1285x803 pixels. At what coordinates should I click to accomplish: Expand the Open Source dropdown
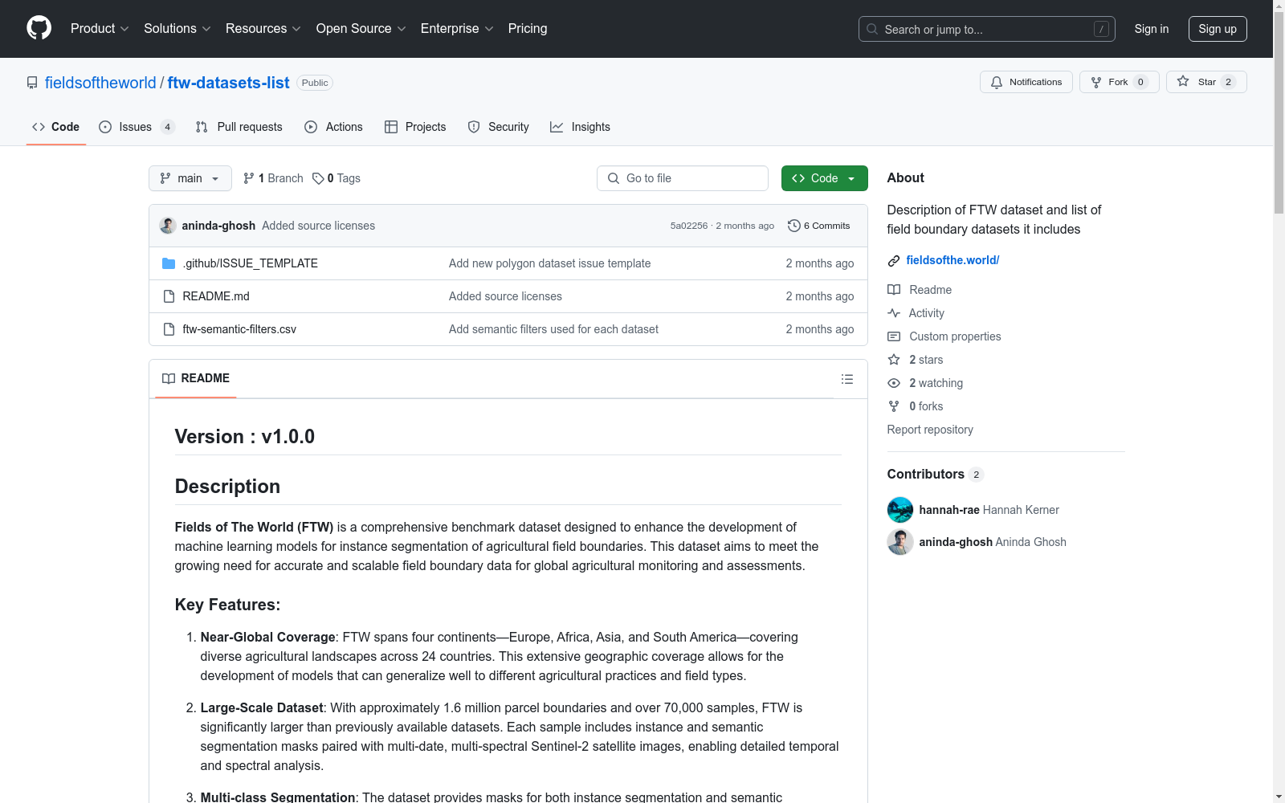[361, 28]
